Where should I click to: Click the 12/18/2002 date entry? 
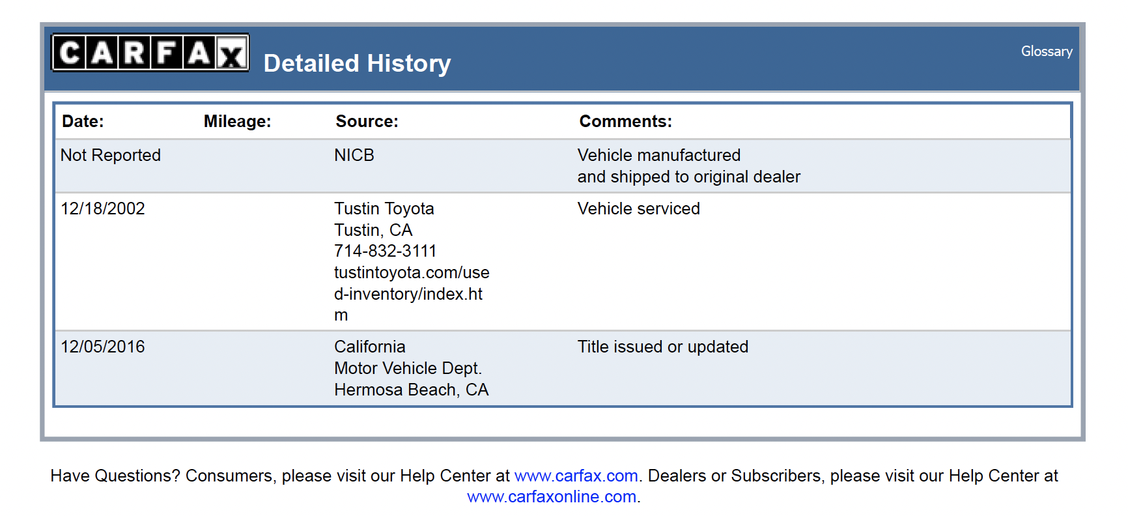point(103,208)
